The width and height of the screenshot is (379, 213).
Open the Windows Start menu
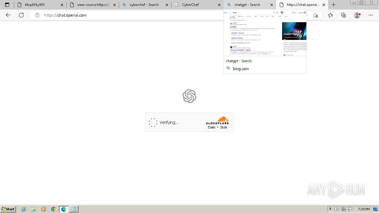[8, 209]
